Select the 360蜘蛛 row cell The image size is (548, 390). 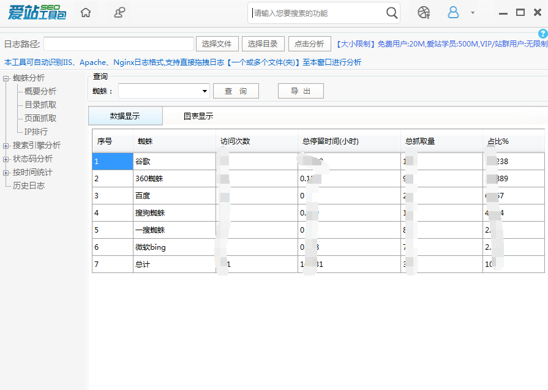175,179
